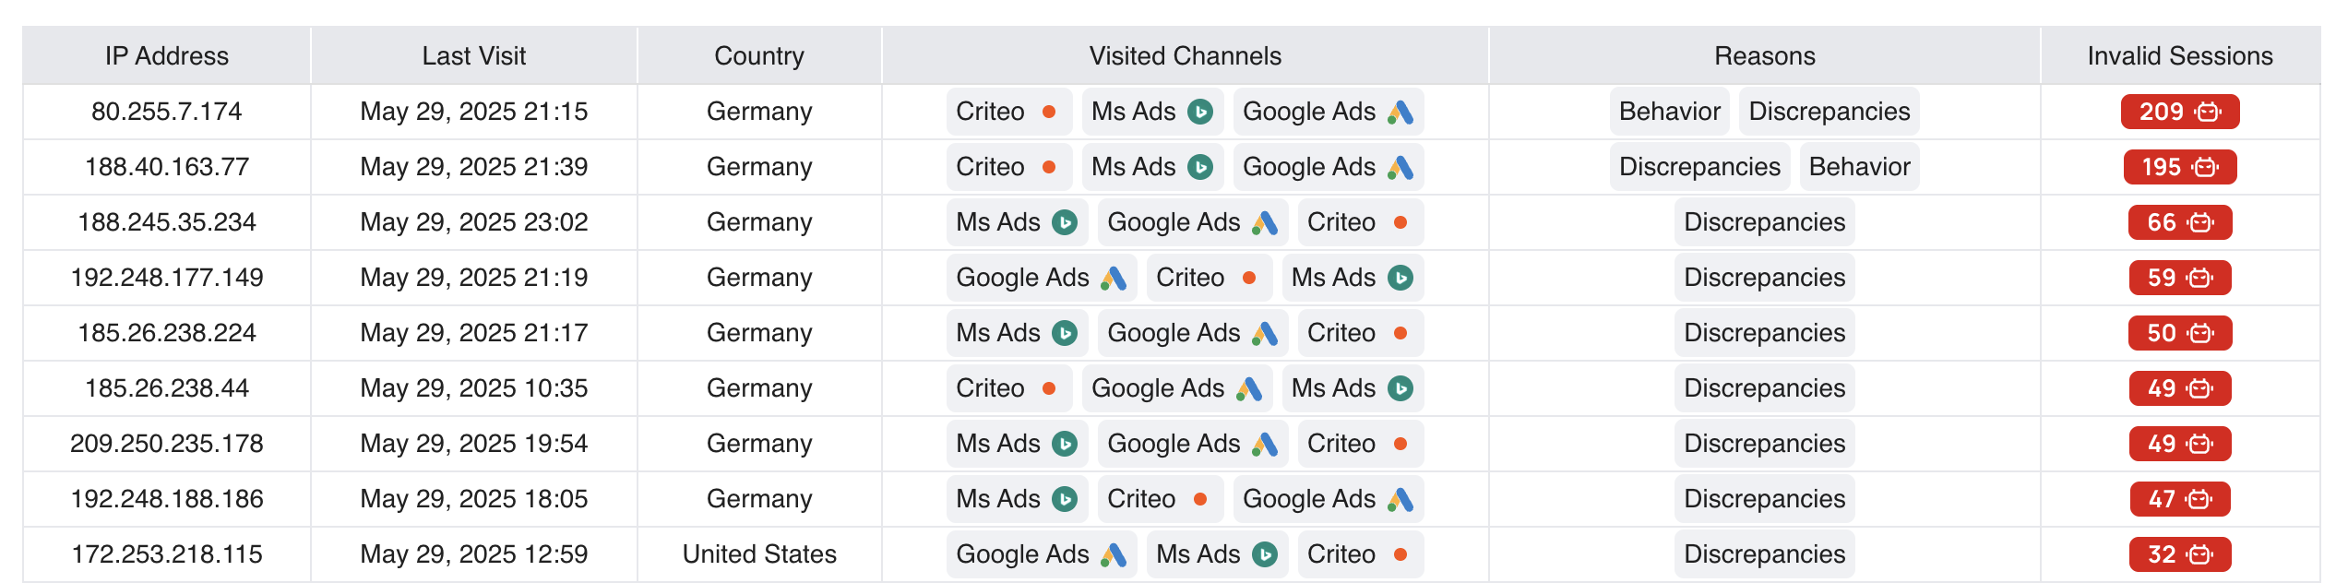Sort by the Invalid Sessions column header
The image size is (2336, 583).
coord(2179,56)
